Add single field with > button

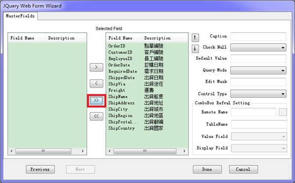coord(96,67)
